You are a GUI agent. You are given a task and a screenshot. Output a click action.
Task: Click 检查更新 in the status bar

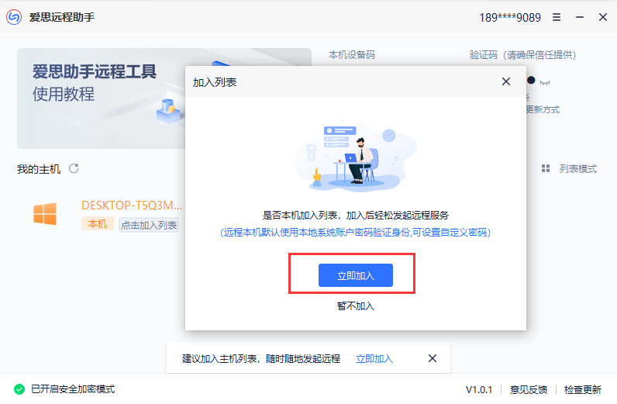tap(583, 389)
